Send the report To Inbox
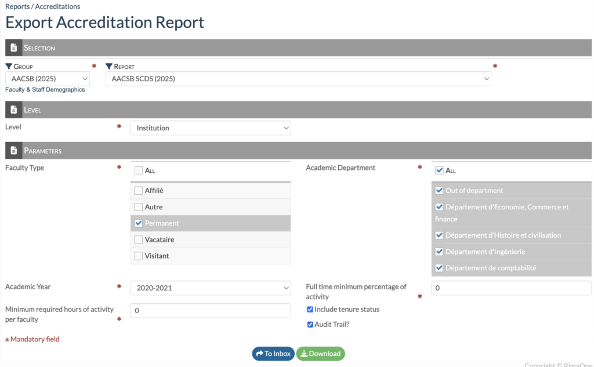This screenshot has width=594, height=367. 273,354
